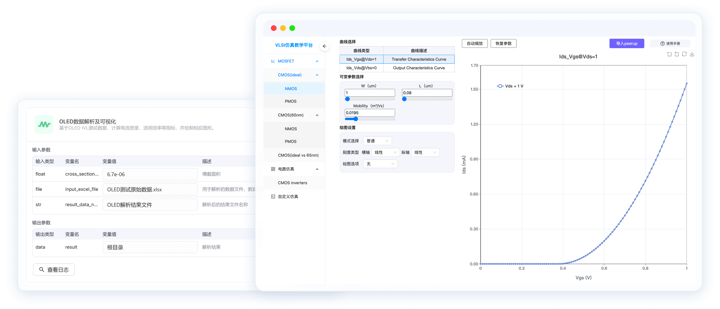
Task: Click the 曲线描述 column header
Action: (419, 51)
